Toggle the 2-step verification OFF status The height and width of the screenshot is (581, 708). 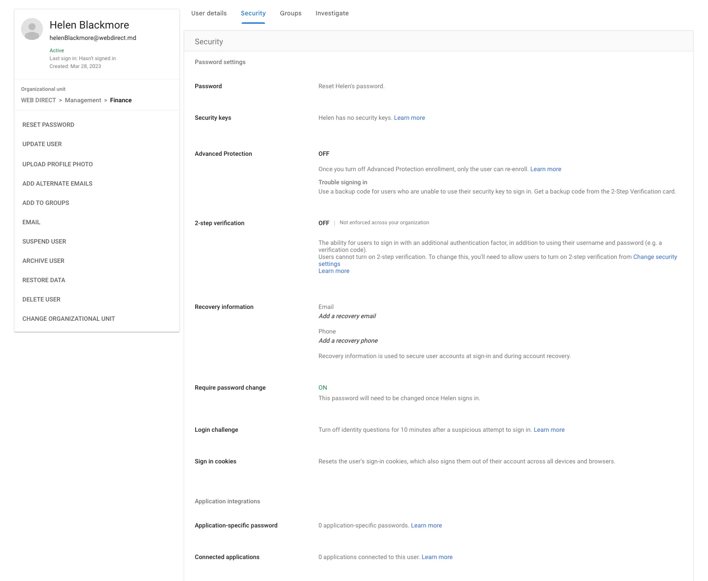click(324, 223)
